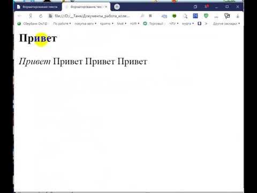Maximize the browser window
This screenshot has height=193, width=257.
click(x=227, y=7)
